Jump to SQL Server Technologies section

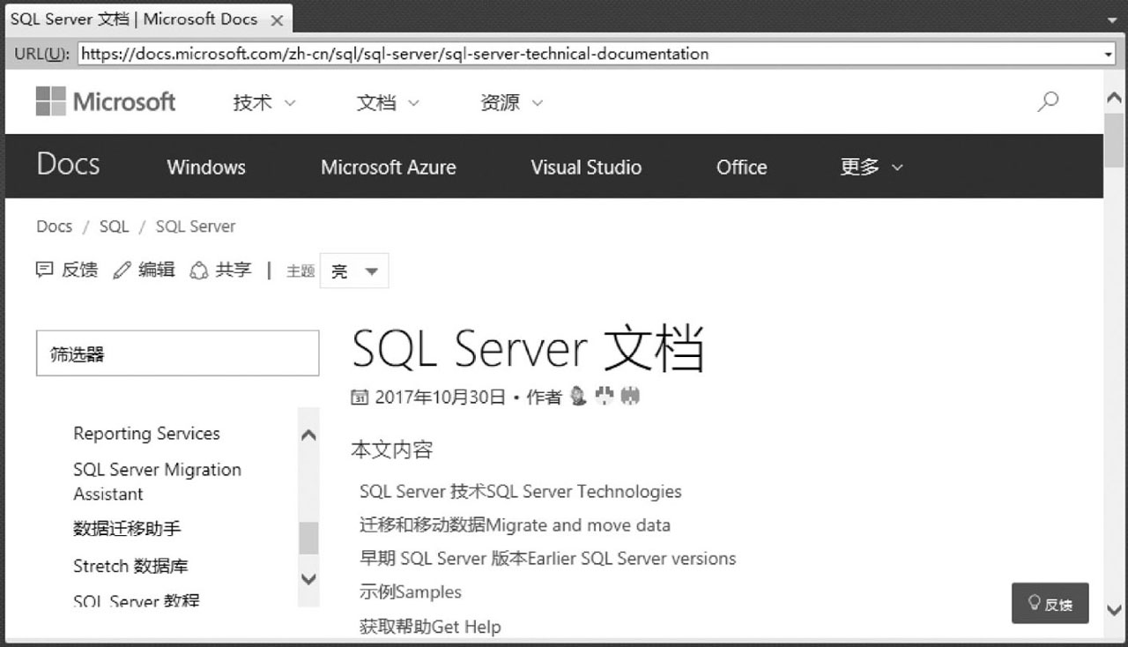pos(520,492)
